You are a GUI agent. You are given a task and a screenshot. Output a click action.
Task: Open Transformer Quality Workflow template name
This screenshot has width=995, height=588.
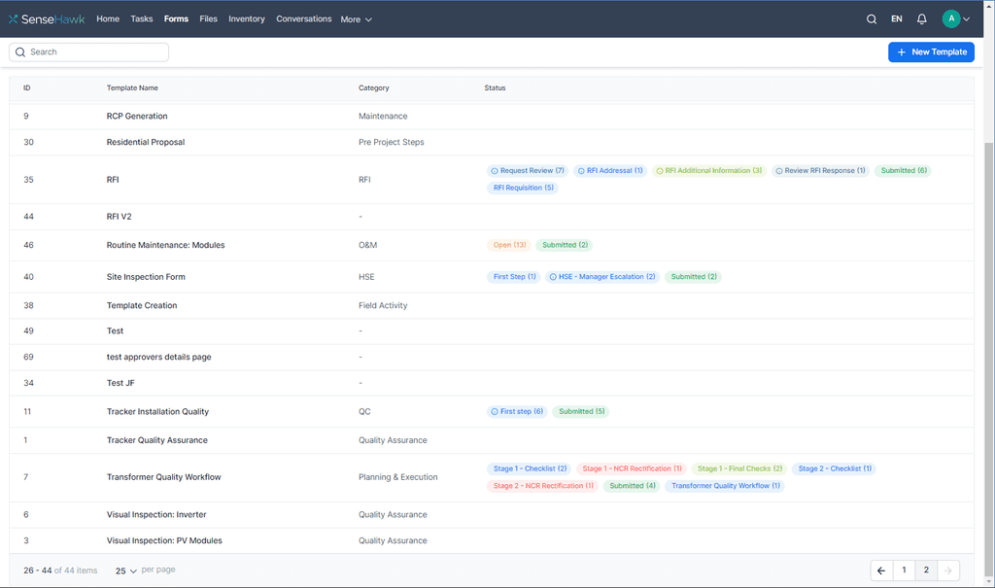coord(163,477)
